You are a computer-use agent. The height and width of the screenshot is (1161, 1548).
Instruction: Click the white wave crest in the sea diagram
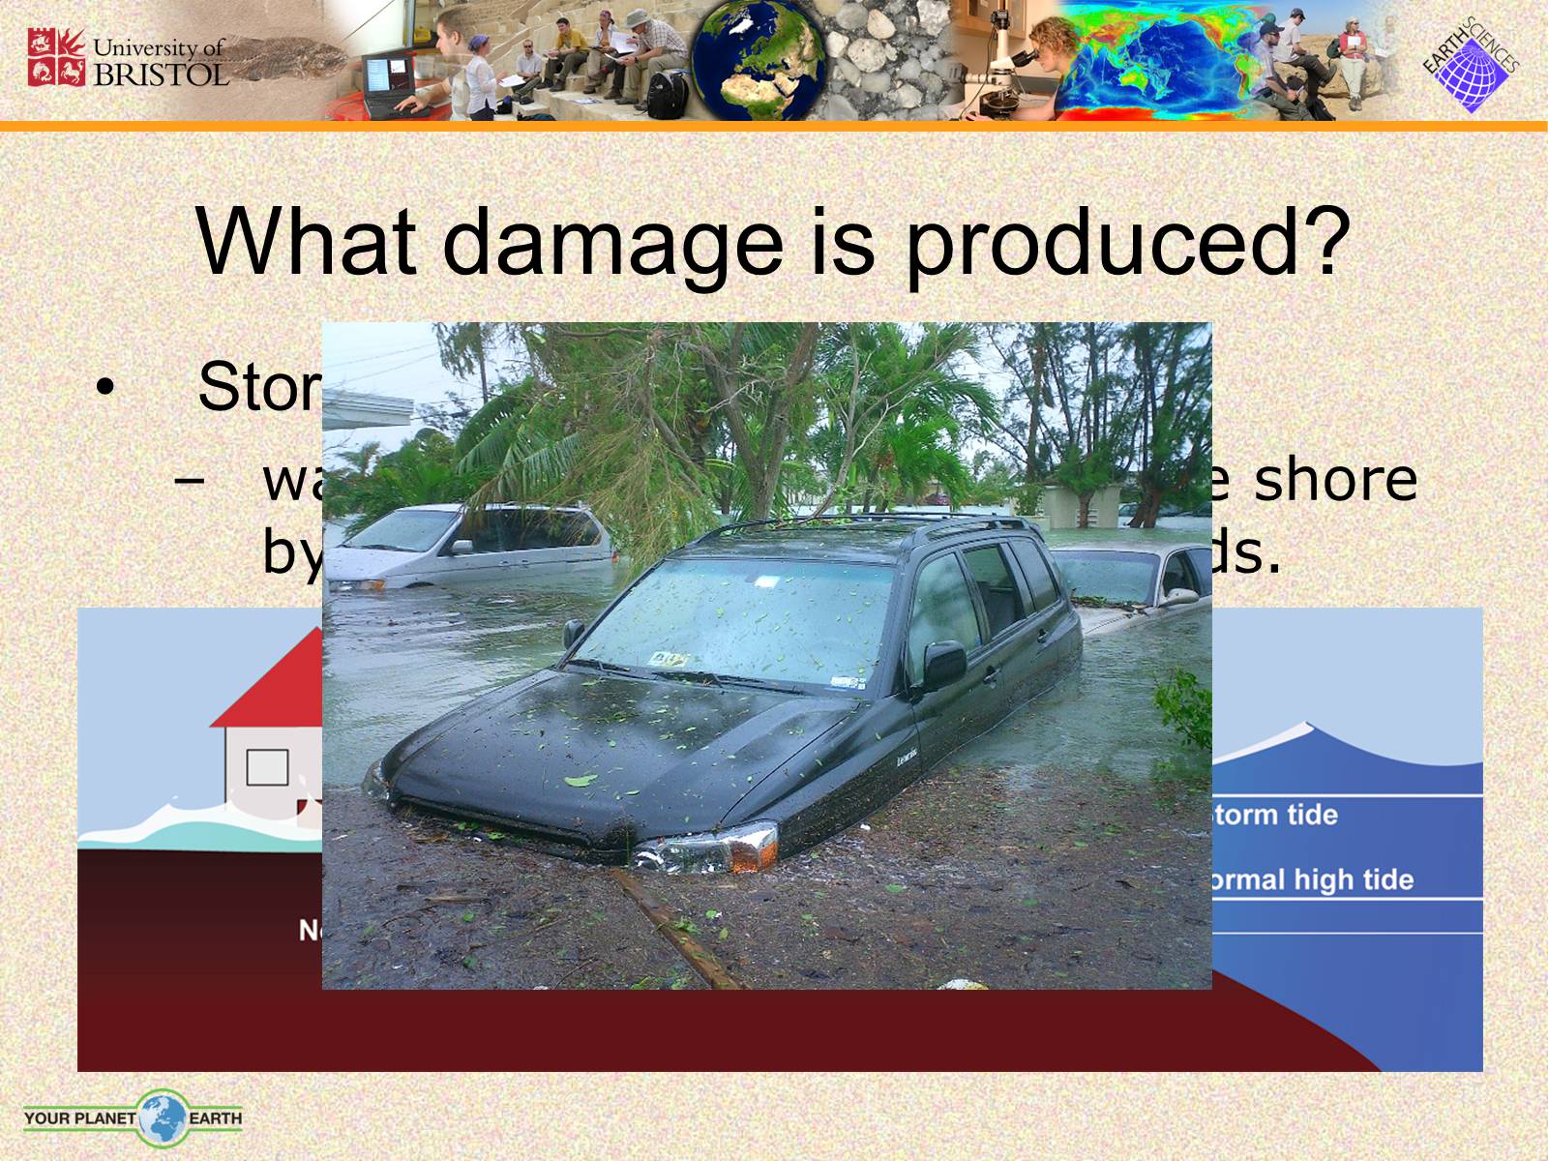pyautogui.click(x=1306, y=732)
